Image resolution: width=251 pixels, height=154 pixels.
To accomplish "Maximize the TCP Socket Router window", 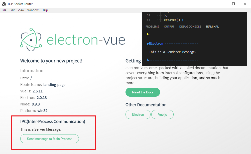I will coord(233,4).
